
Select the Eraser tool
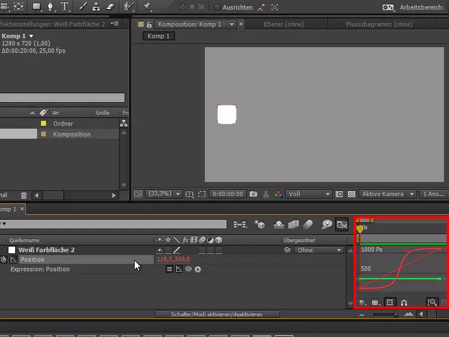coord(111,7)
